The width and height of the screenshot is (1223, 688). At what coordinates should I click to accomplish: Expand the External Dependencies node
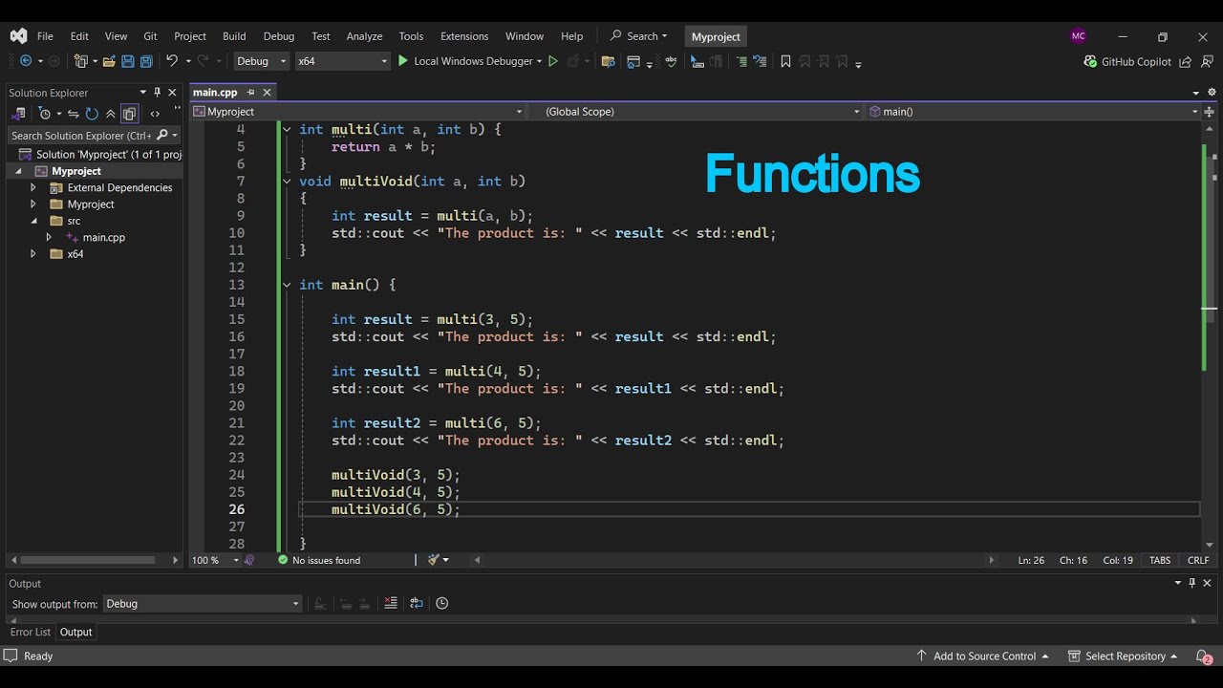[x=32, y=187]
